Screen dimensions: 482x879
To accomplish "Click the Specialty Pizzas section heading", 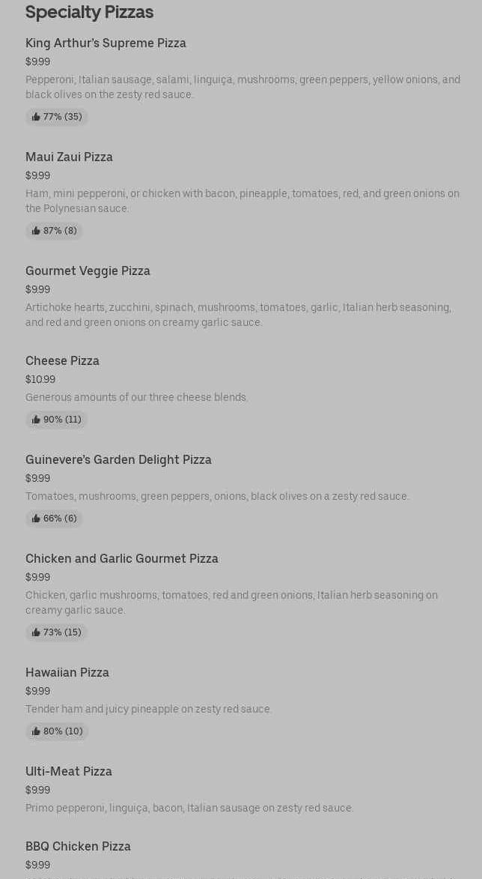I will pos(89,12).
